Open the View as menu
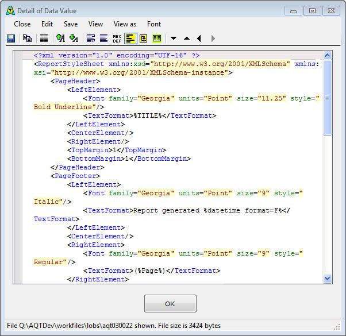This screenshot has height=336, width=346. [125, 24]
